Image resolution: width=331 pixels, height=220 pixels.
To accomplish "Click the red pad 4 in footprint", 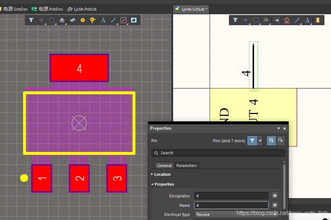I will 79,68.
